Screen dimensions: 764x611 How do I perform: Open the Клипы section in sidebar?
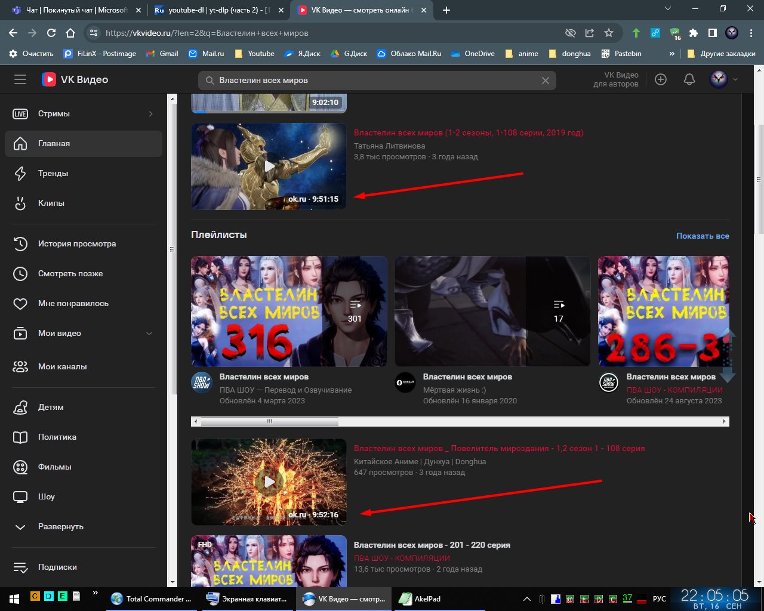tap(51, 203)
